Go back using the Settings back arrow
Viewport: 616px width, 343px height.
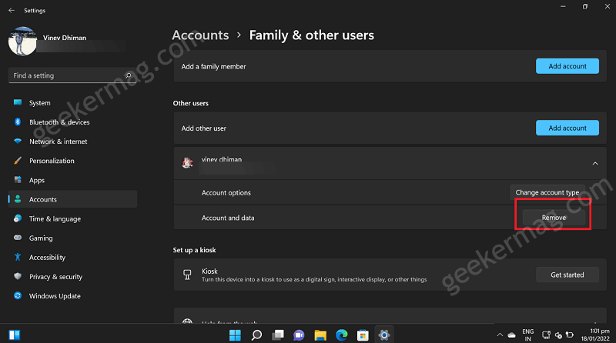12,11
